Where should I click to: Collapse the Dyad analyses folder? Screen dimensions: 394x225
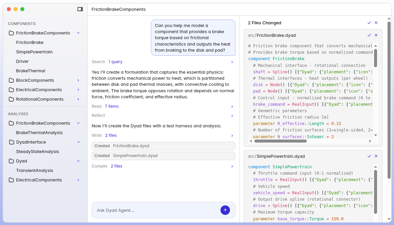tap(78, 161)
